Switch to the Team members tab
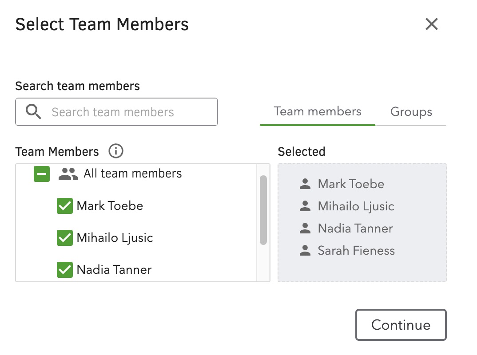This screenshot has width=477, height=355. pyautogui.click(x=317, y=111)
